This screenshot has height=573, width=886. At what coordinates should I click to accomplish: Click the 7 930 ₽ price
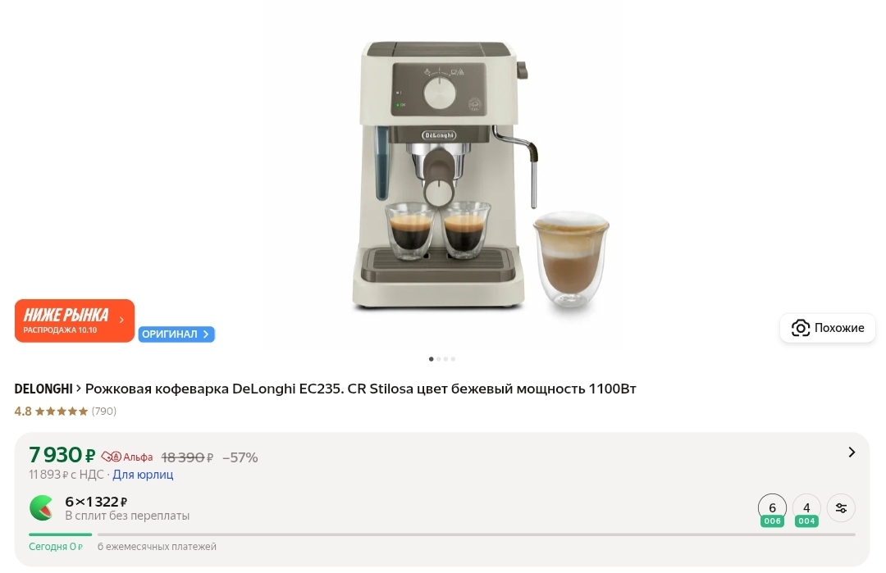point(62,454)
